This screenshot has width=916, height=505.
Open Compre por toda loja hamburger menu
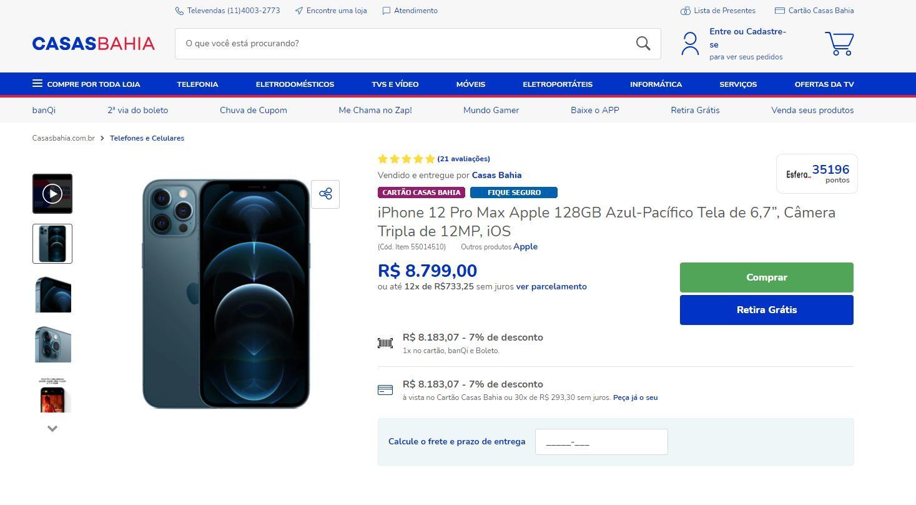pos(37,84)
